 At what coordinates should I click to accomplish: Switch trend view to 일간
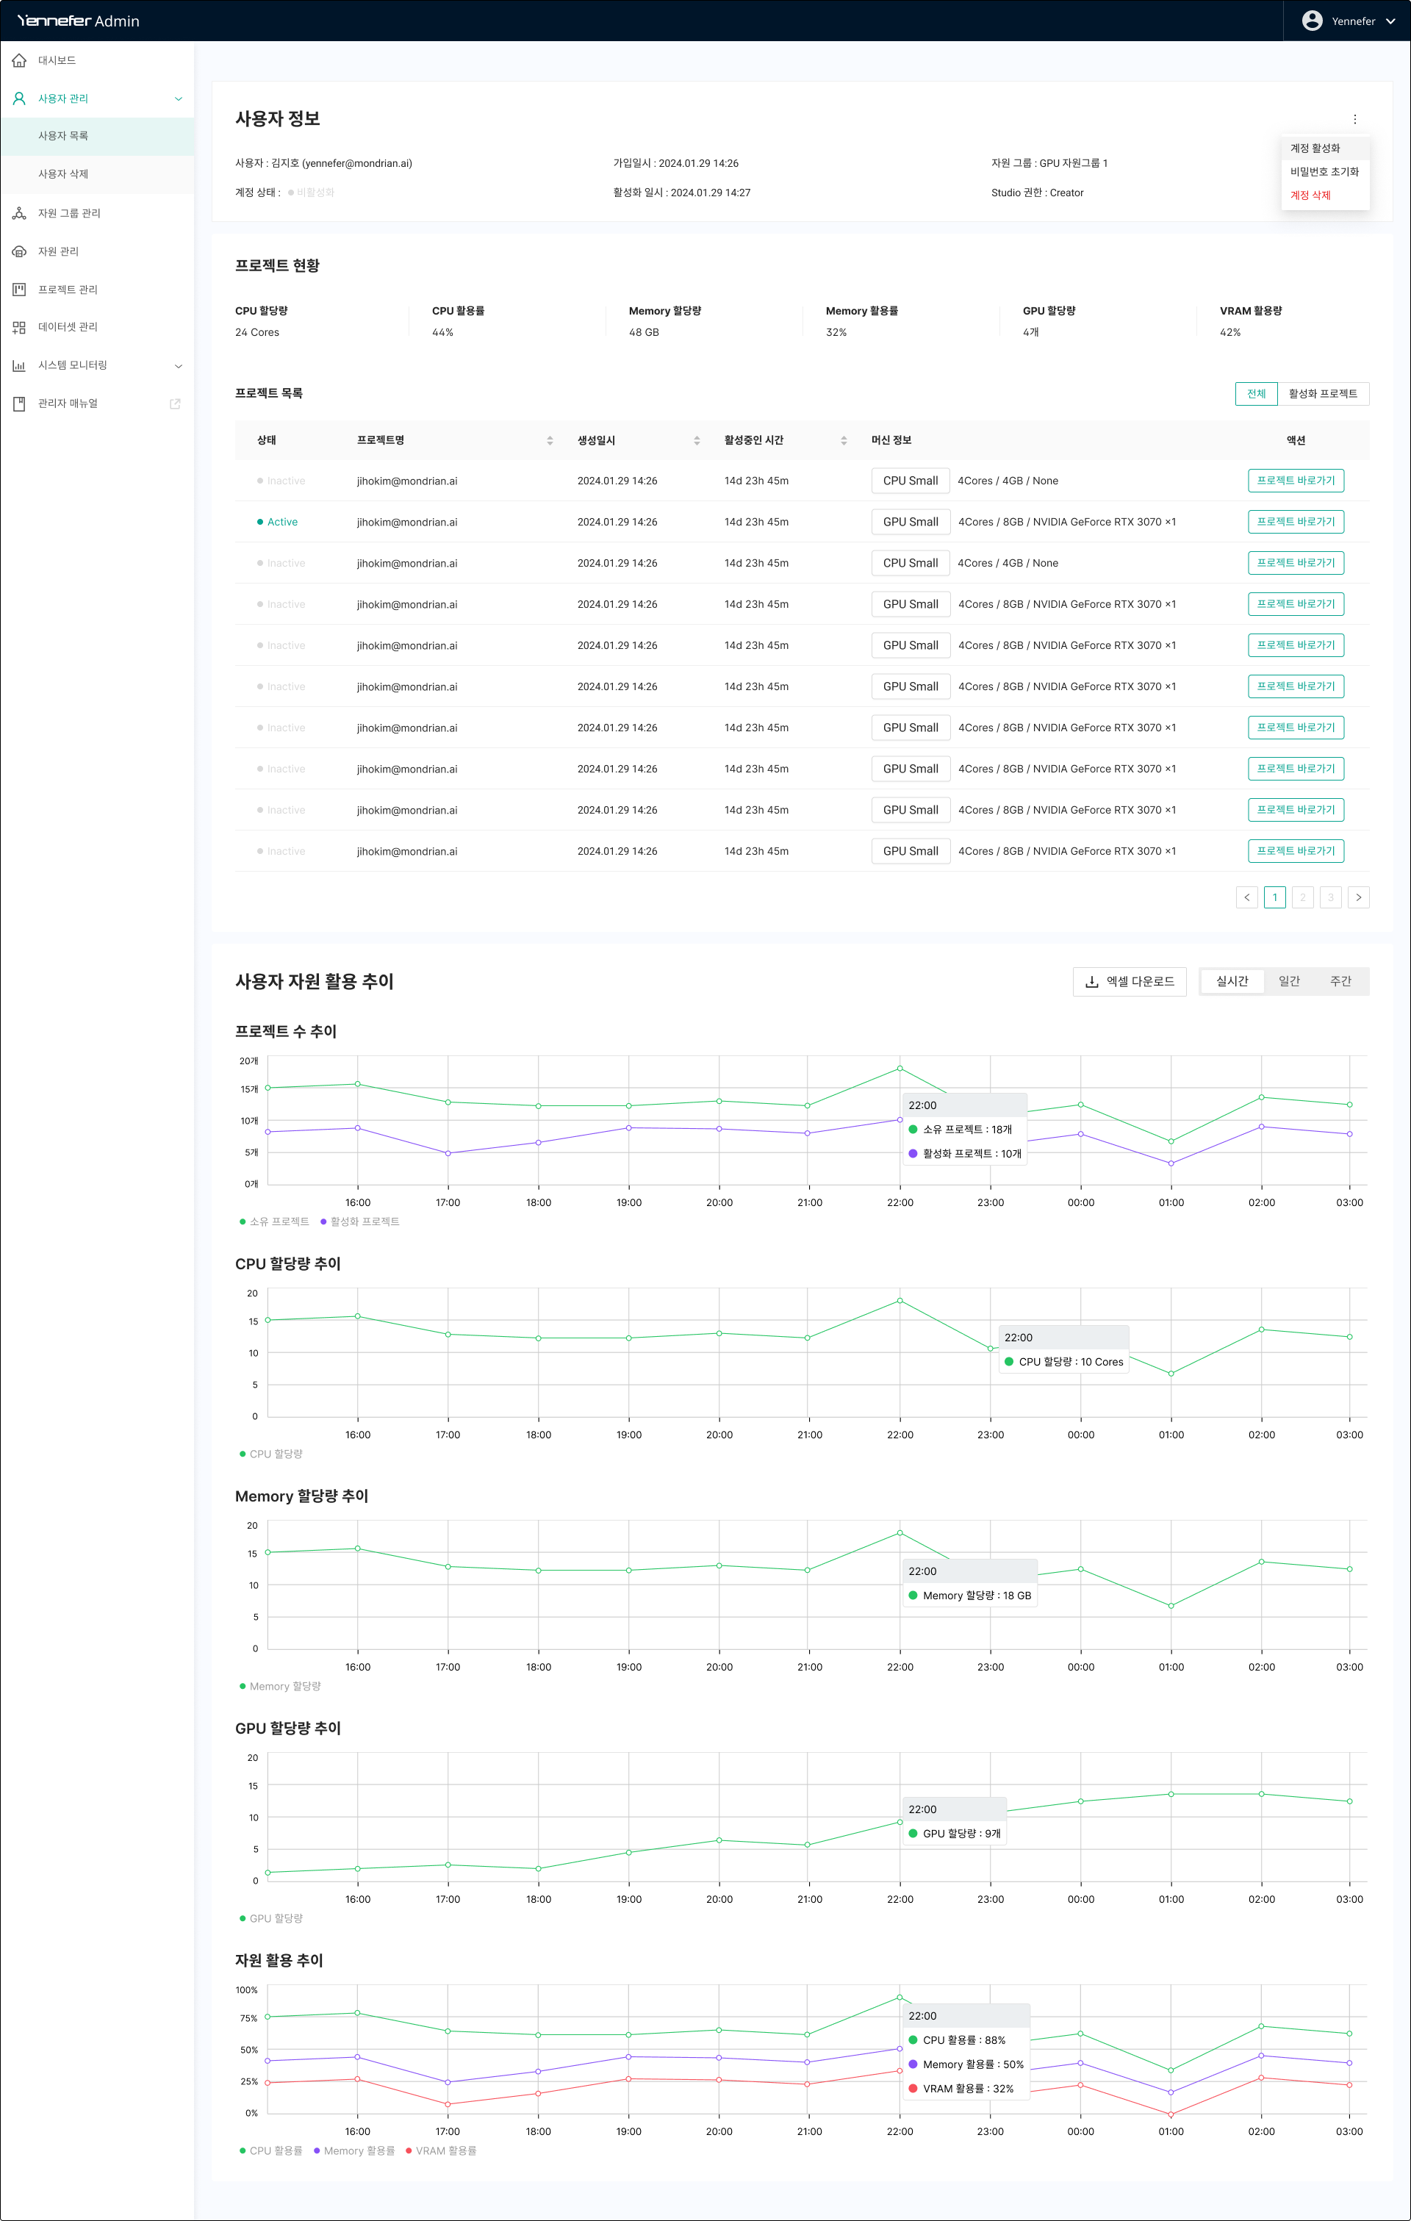[1288, 981]
